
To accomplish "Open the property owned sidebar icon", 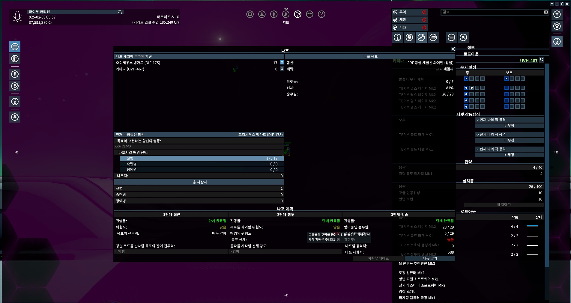I will (x=15, y=59).
